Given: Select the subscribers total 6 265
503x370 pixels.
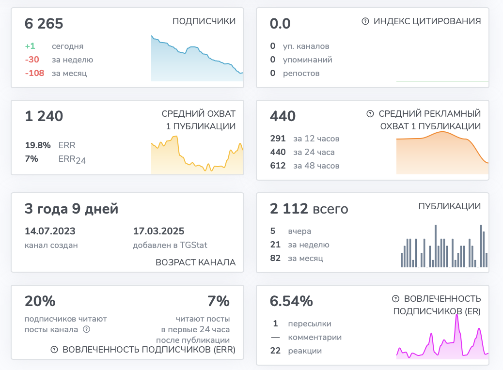Looking at the screenshot, I should point(44,24).
